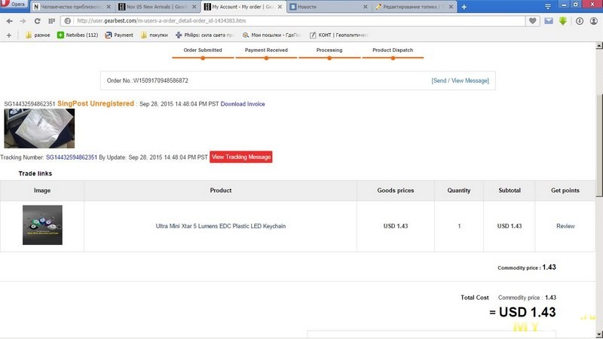
Task: Click the Get points column header
Action: (565, 191)
